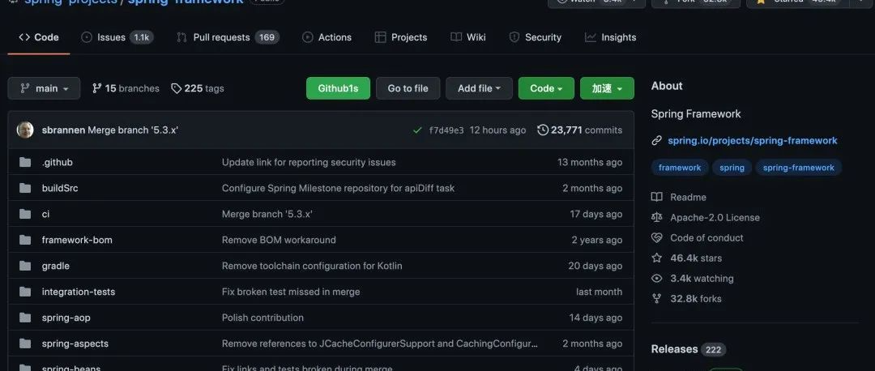Open commit 'Update link for reporting security issues'

click(309, 162)
